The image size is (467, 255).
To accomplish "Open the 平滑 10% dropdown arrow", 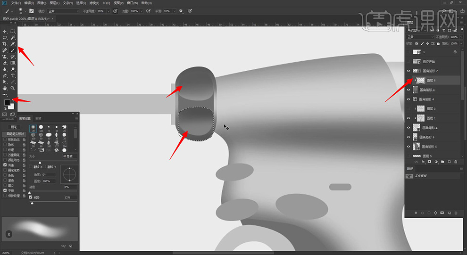I will click(175, 11).
